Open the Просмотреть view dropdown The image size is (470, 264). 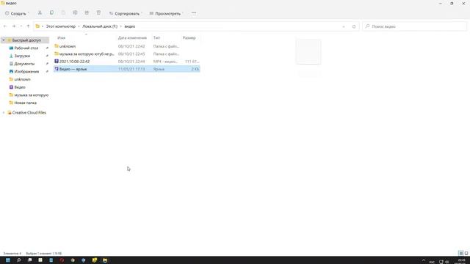point(167,13)
